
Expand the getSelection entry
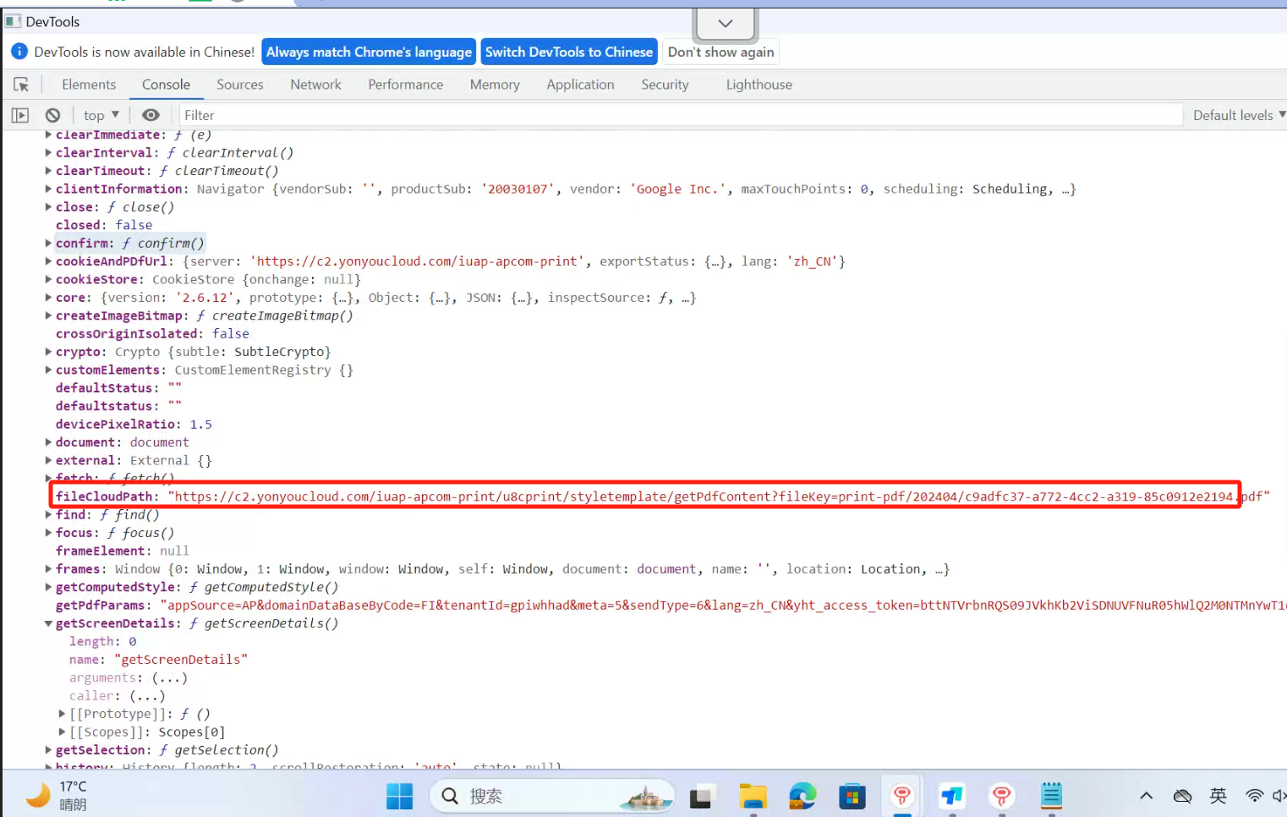click(48, 750)
